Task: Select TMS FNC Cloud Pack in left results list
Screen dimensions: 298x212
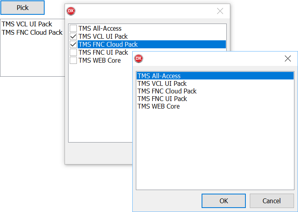Action: pyautogui.click(x=32, y=32)
